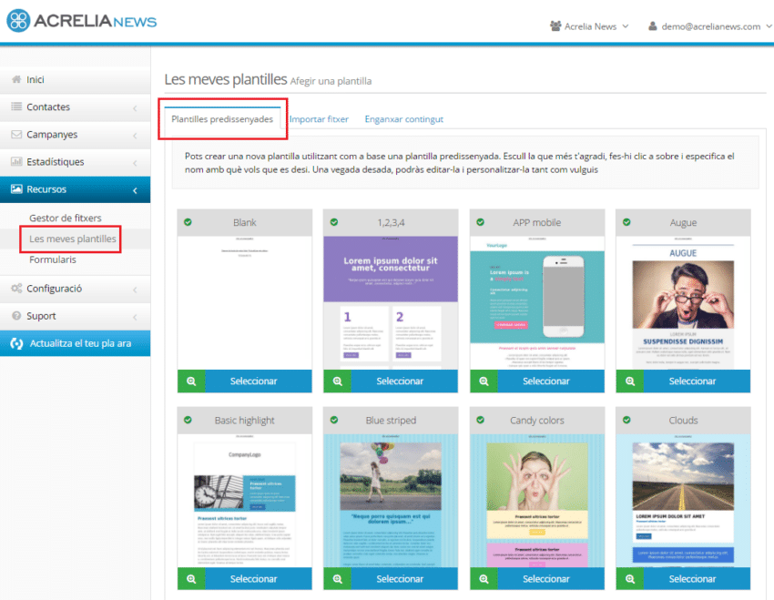Click the envelope icon beside Campanyes
The height and width of the screenshot is (600, 774).
16,134
